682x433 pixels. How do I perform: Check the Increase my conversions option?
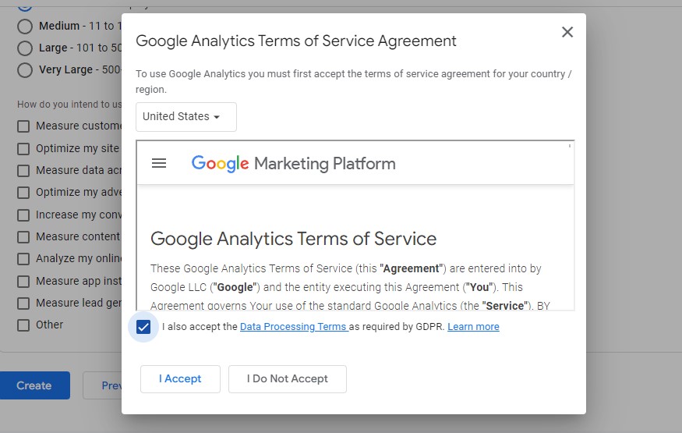point(23,215)
